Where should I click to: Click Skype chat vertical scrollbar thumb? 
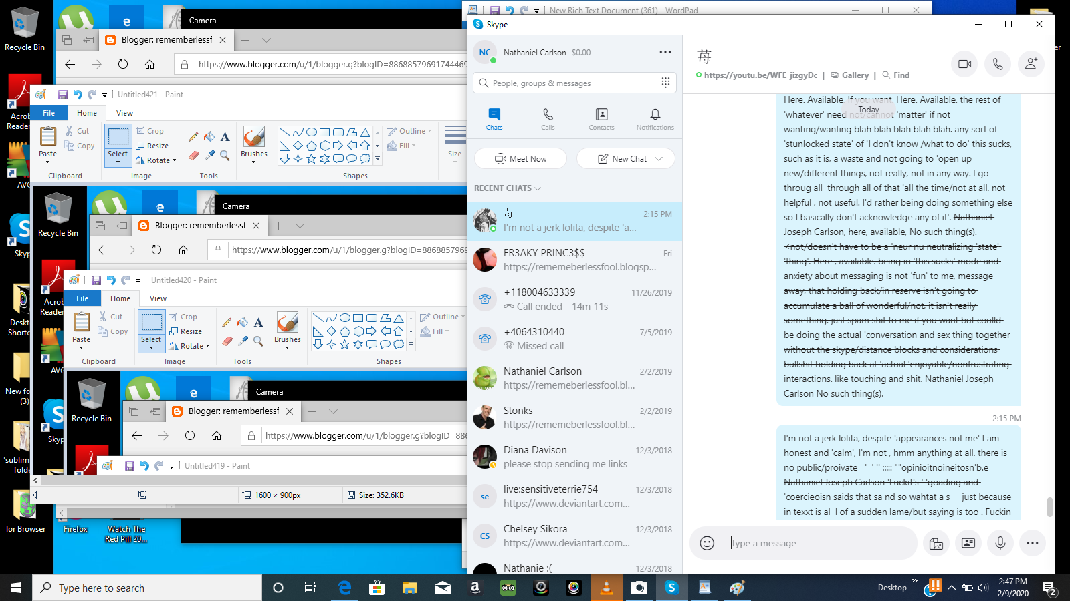(1049, 507)
